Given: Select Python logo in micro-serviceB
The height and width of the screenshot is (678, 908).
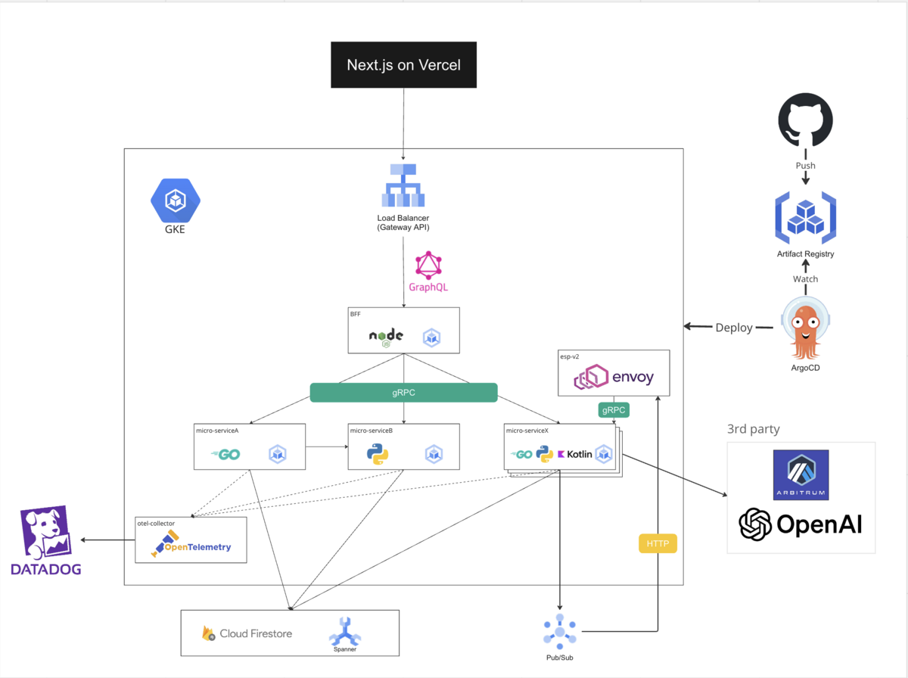Looking at the screenshot, I should tap(378, 454).
